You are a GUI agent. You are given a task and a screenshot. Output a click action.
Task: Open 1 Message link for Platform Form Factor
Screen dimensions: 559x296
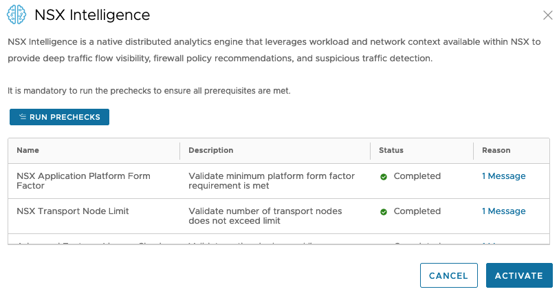pyautogui.click(x=503, y=176)
